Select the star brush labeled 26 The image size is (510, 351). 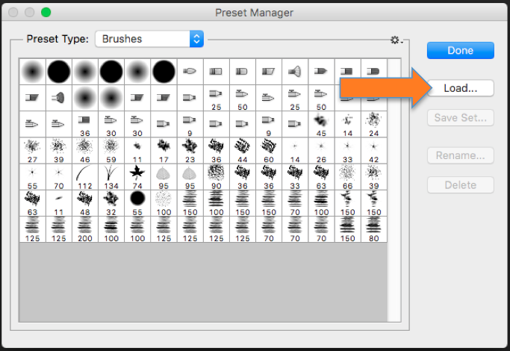(321, 151)
